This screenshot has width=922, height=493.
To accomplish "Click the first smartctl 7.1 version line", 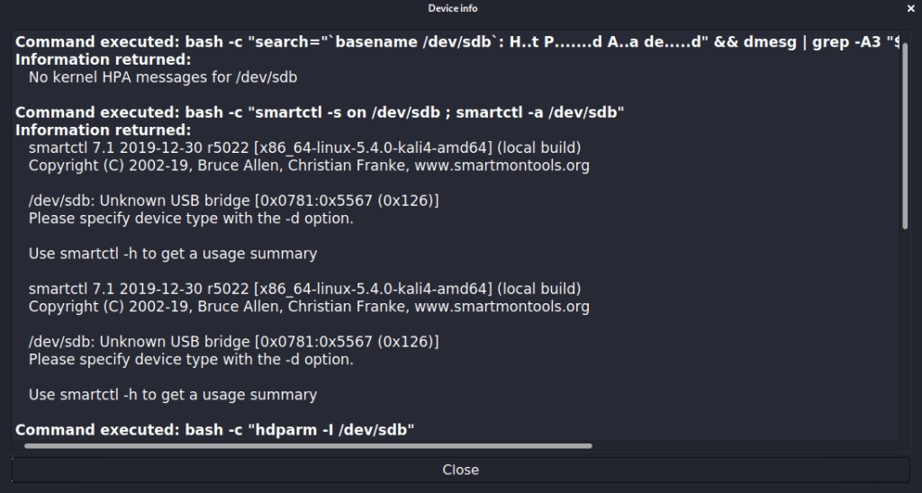I will pyautogui.click(x=304, y=148).
